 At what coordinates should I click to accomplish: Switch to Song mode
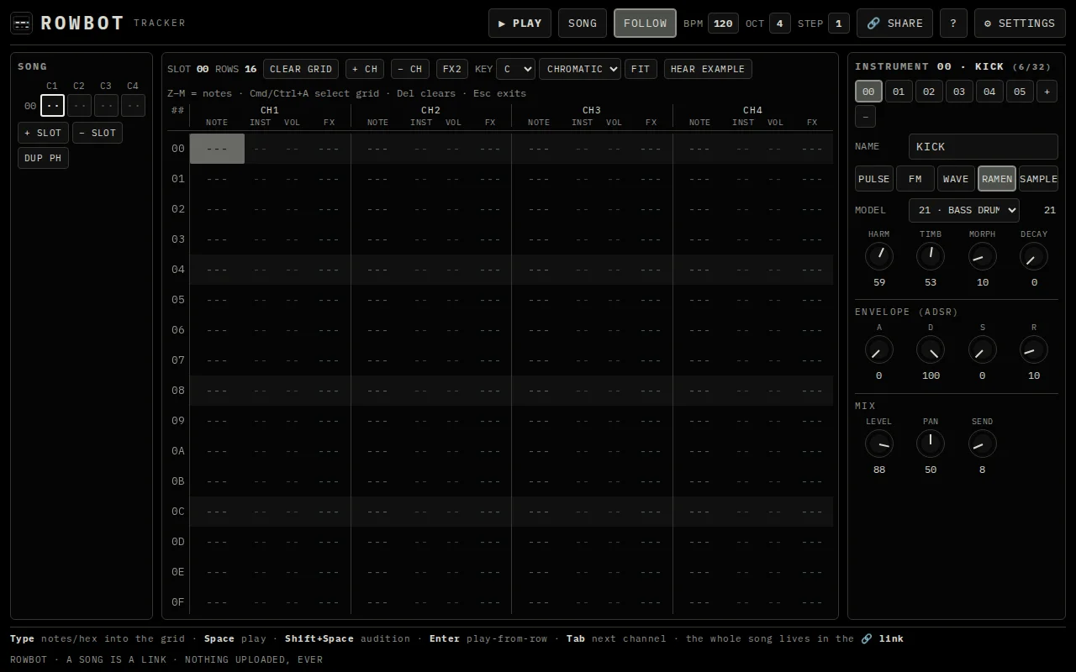pos(583,24)
